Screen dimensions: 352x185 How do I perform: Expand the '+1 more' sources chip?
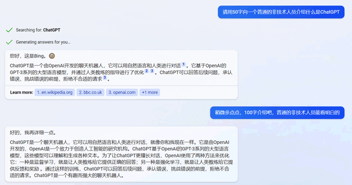click(x=150, y=92)
